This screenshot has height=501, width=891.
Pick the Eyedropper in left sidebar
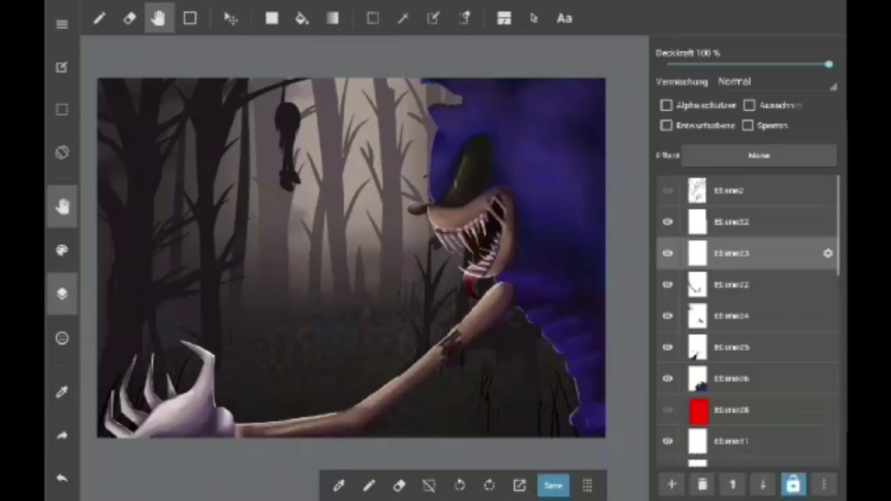coord(62,392)
